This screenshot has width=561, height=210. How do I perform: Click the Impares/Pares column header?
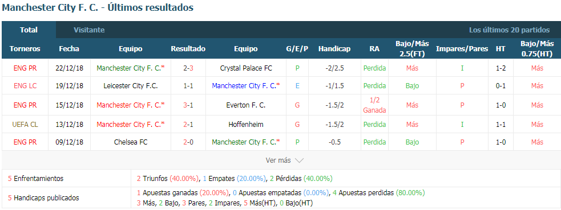[x=462, y=49]
